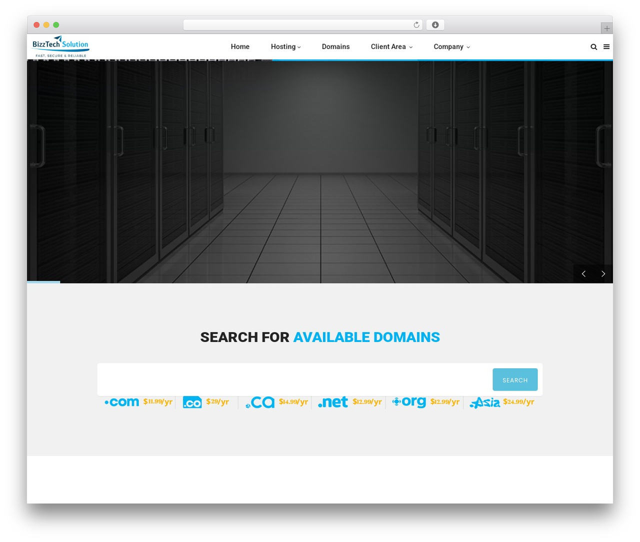Expand the Client Area dropdown menu
Viewport: 640px width, 542px height.
[391, 47]
